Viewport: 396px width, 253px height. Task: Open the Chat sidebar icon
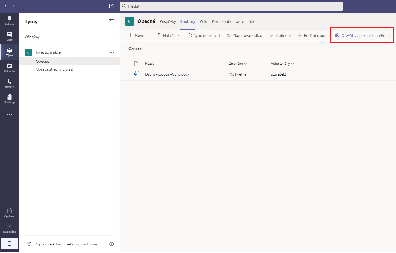9,36
